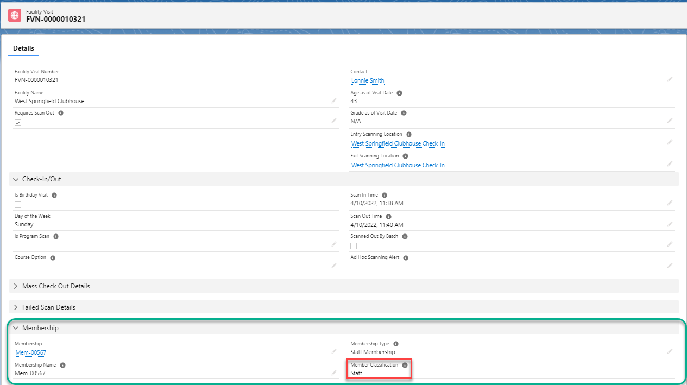Click the Facility Visit globe icon
Viewport: 687px width, 385px height.
point(15,15)
